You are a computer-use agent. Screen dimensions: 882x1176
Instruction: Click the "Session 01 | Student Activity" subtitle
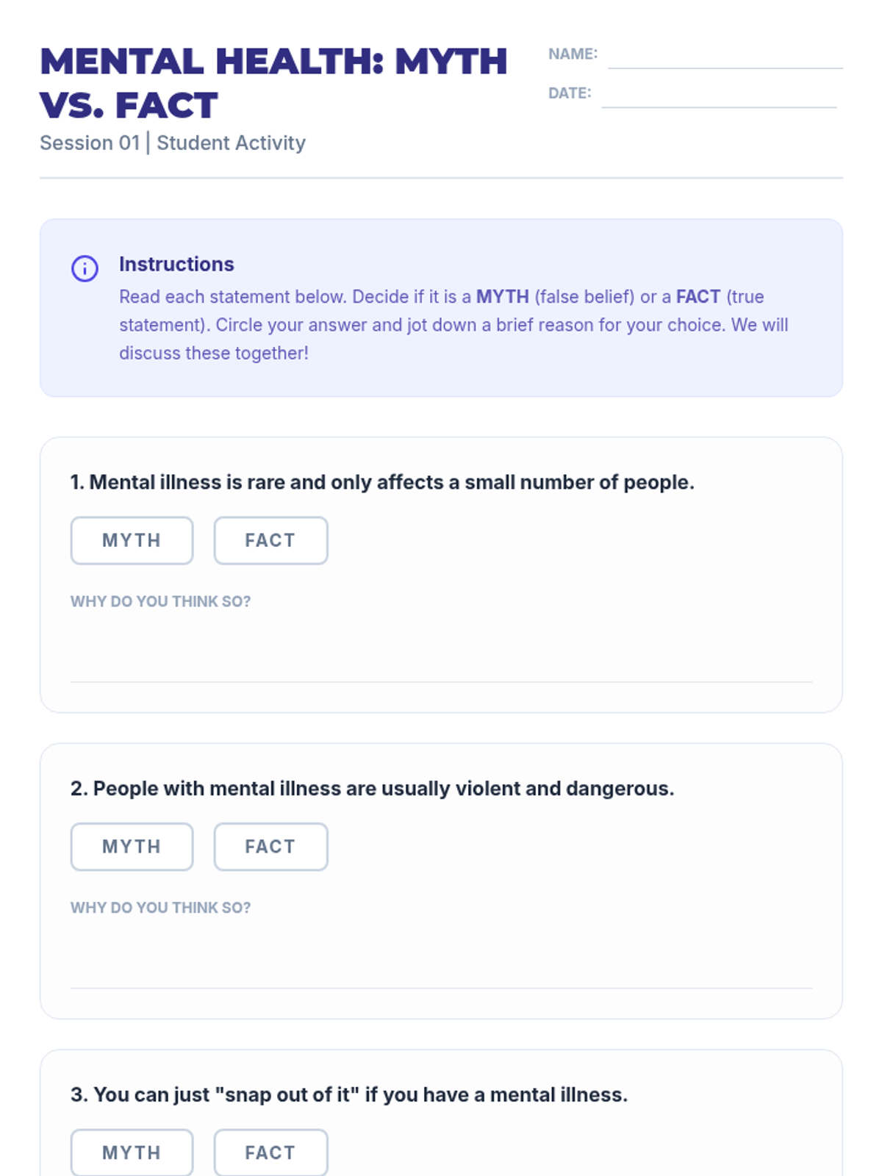[x=173, y=143]
